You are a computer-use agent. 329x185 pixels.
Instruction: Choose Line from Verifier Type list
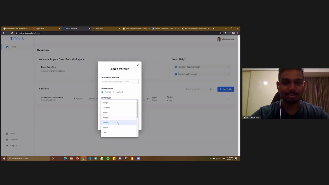119,133
